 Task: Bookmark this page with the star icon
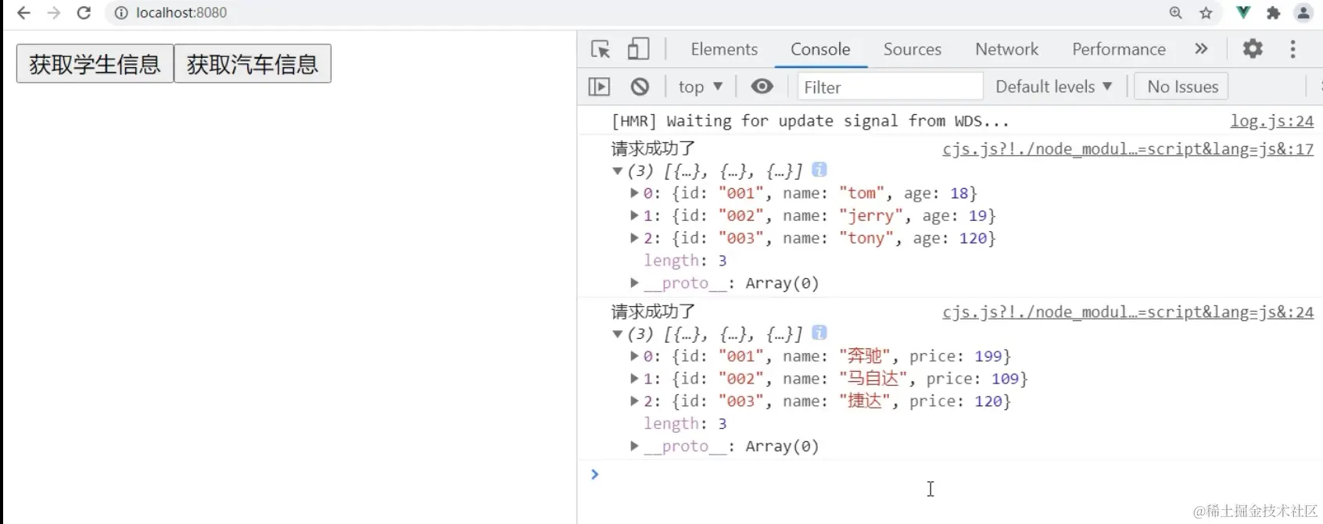[x=1206, y=12]
